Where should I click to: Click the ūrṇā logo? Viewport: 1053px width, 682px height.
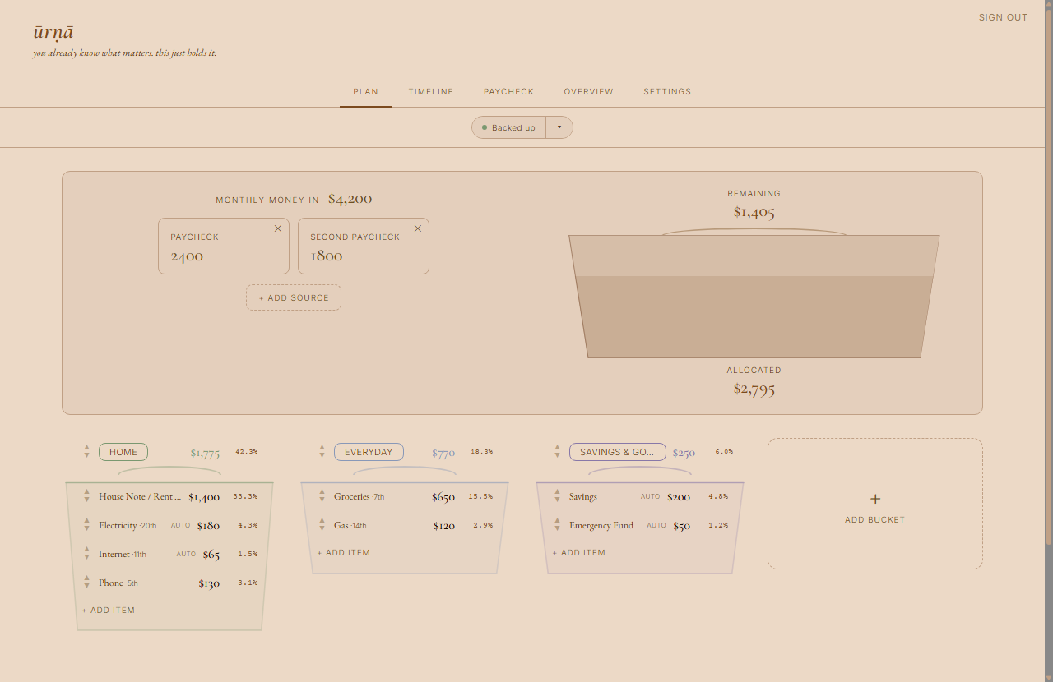tap(53, 32)
